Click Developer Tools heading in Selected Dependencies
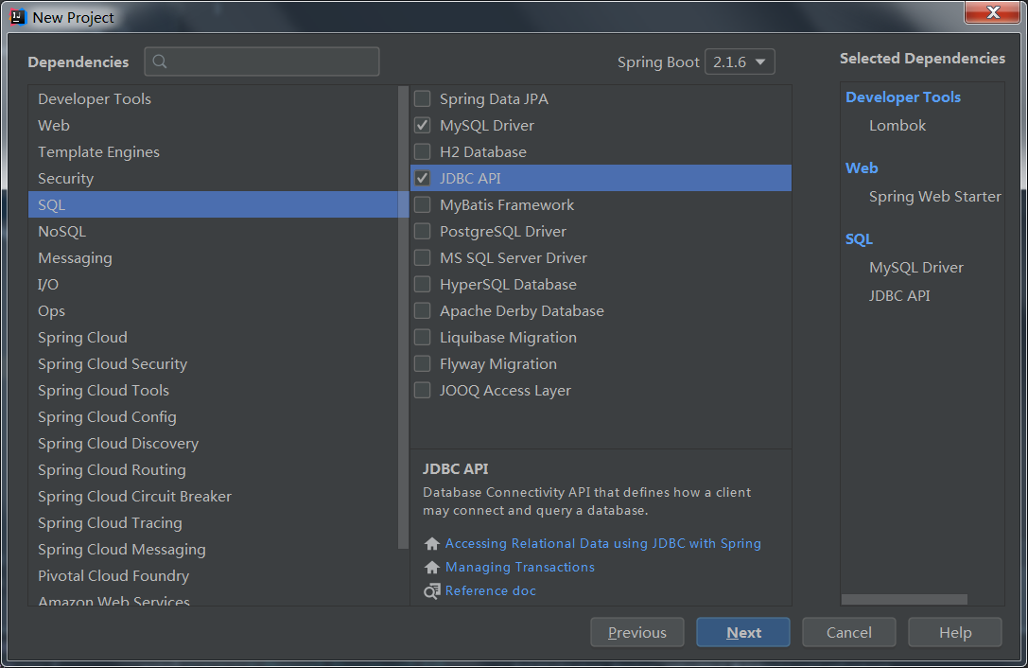Image resolution: width=1028 pixels, height=668 pixels. 903,97
